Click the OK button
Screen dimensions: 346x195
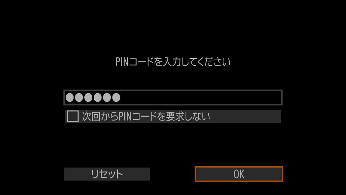(x=239, y=174)
